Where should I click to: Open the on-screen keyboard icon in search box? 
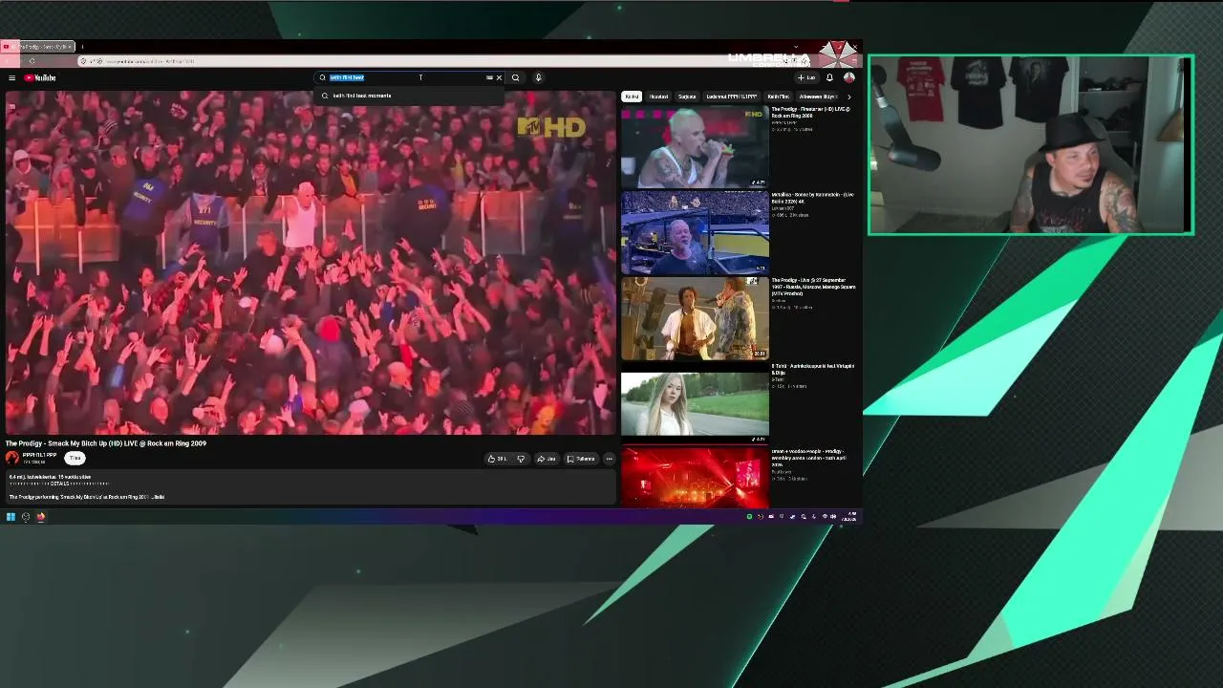click(x=489, y=77)
